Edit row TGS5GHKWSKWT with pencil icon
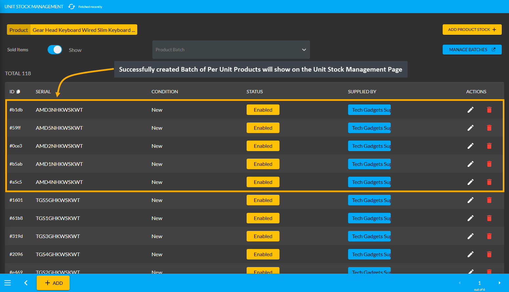This screenshot has height=292, width=509. [471, 200]
